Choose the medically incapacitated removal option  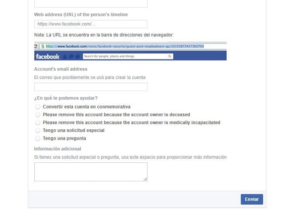click(38, 122)
